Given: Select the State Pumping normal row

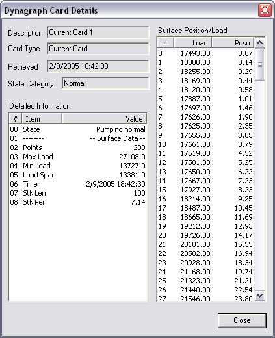Looking at the screenshot, I should point(77,129).
